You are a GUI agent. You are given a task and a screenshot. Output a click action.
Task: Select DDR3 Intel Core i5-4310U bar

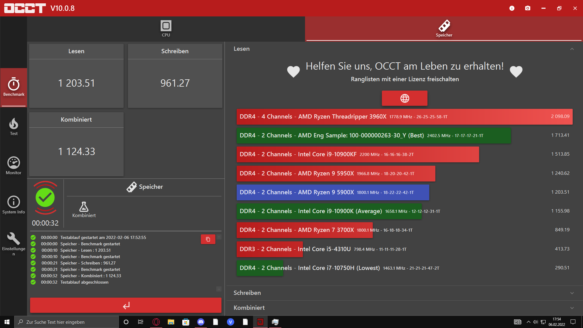coord(269,249)
